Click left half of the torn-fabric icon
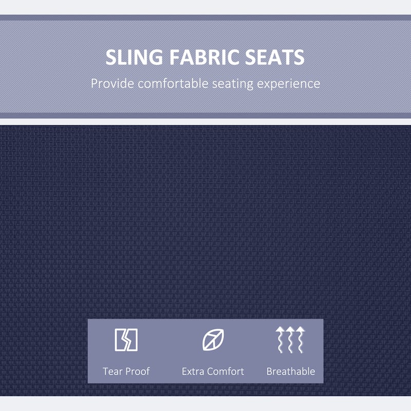The height and width of the screenshot is (411, 411). (121, 340)
